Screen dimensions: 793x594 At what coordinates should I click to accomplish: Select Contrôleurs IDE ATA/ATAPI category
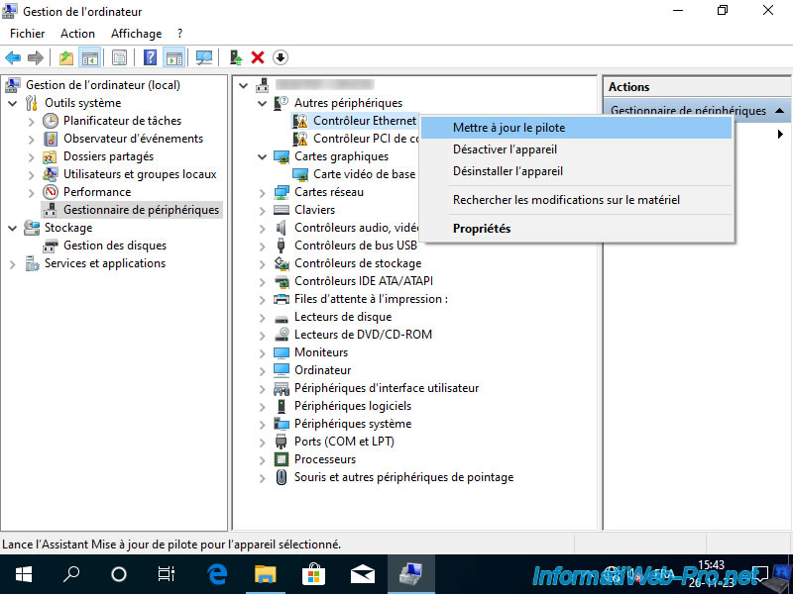pos(364,281)
